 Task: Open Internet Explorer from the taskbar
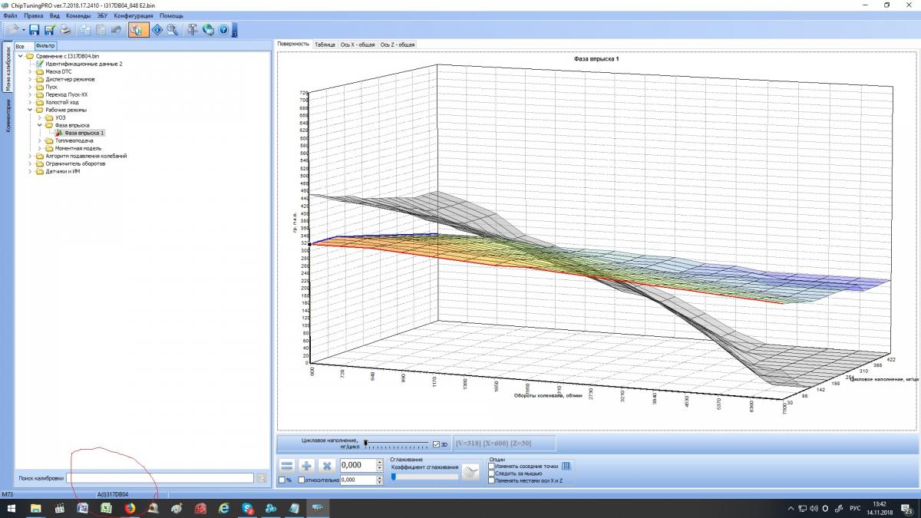(x=223, y=508)
